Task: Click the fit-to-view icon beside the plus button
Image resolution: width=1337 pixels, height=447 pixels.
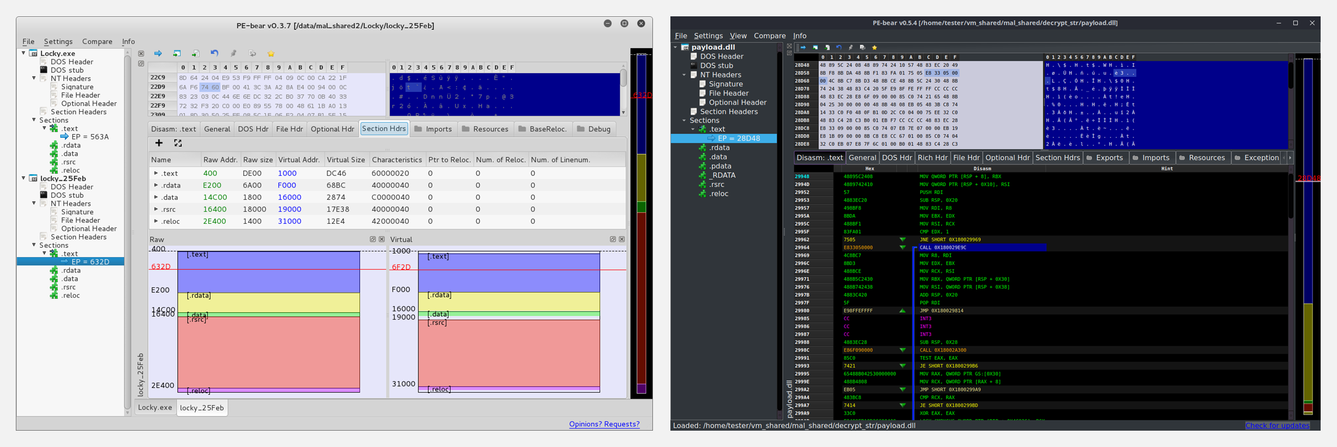Action: click(178, 143)
